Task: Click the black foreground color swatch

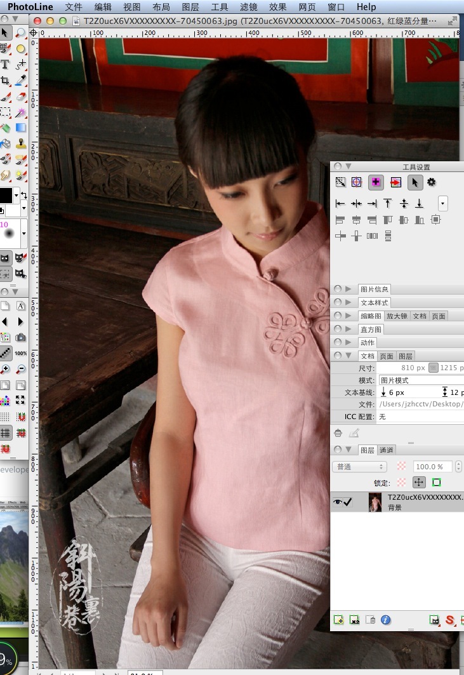Action: click(x=6, y=194)
